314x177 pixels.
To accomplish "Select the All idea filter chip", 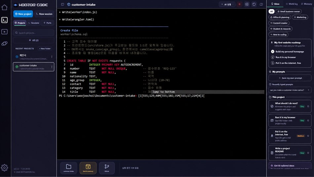I will pyautogui.click(x=271, y=12).
